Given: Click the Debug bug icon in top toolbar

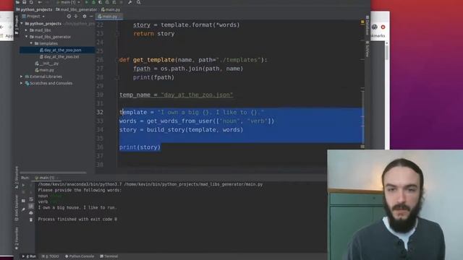Looking at the screenshot, I should click(93, 2).
